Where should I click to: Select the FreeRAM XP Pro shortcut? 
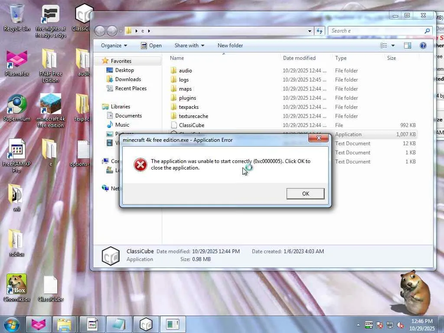pyautogui.click(x=16, y=156)
